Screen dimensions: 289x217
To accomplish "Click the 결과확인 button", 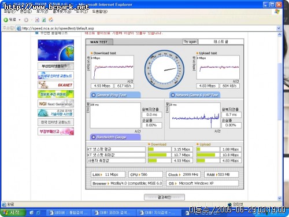I will coord(164,197).
